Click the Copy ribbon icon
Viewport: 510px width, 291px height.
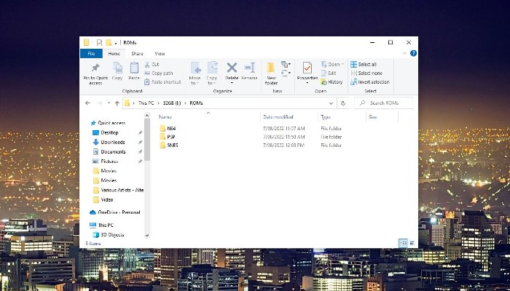point(117,68)
